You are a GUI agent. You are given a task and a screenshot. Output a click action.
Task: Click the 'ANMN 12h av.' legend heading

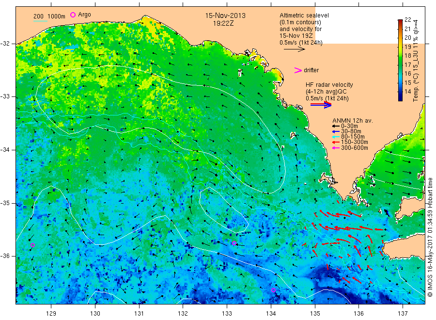pyautogui.click(x=353, y=121)
